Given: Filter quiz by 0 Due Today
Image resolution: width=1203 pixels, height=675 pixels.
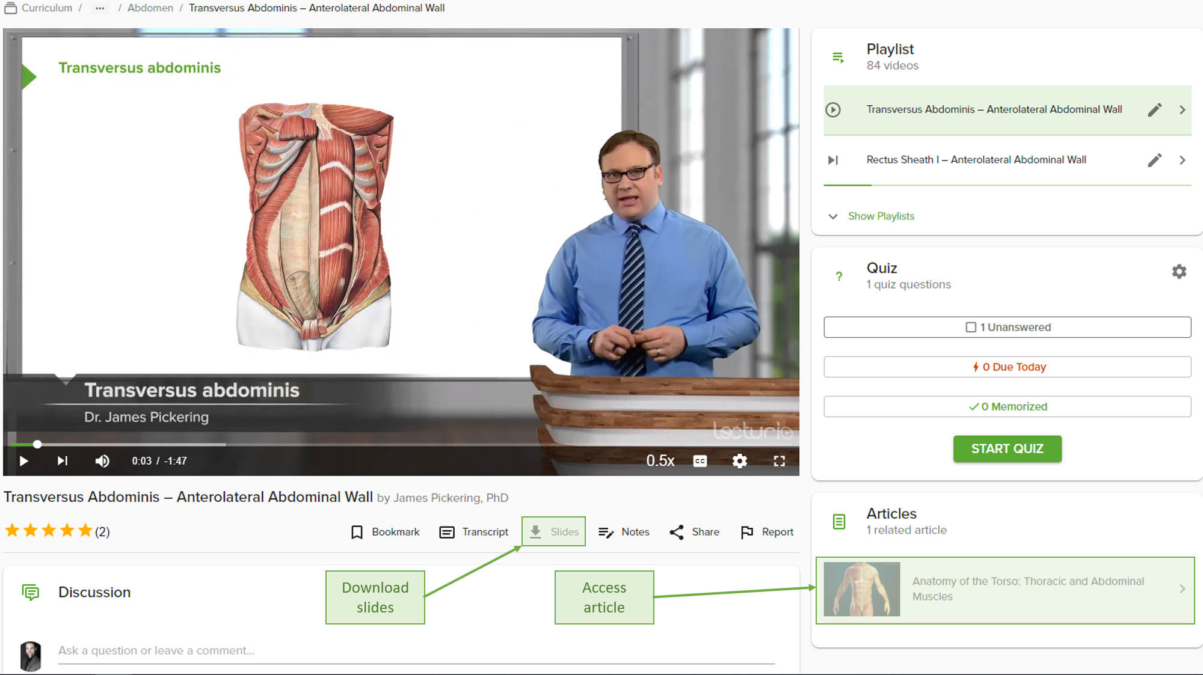Looking at the screenshot, I should (1007, 367).
